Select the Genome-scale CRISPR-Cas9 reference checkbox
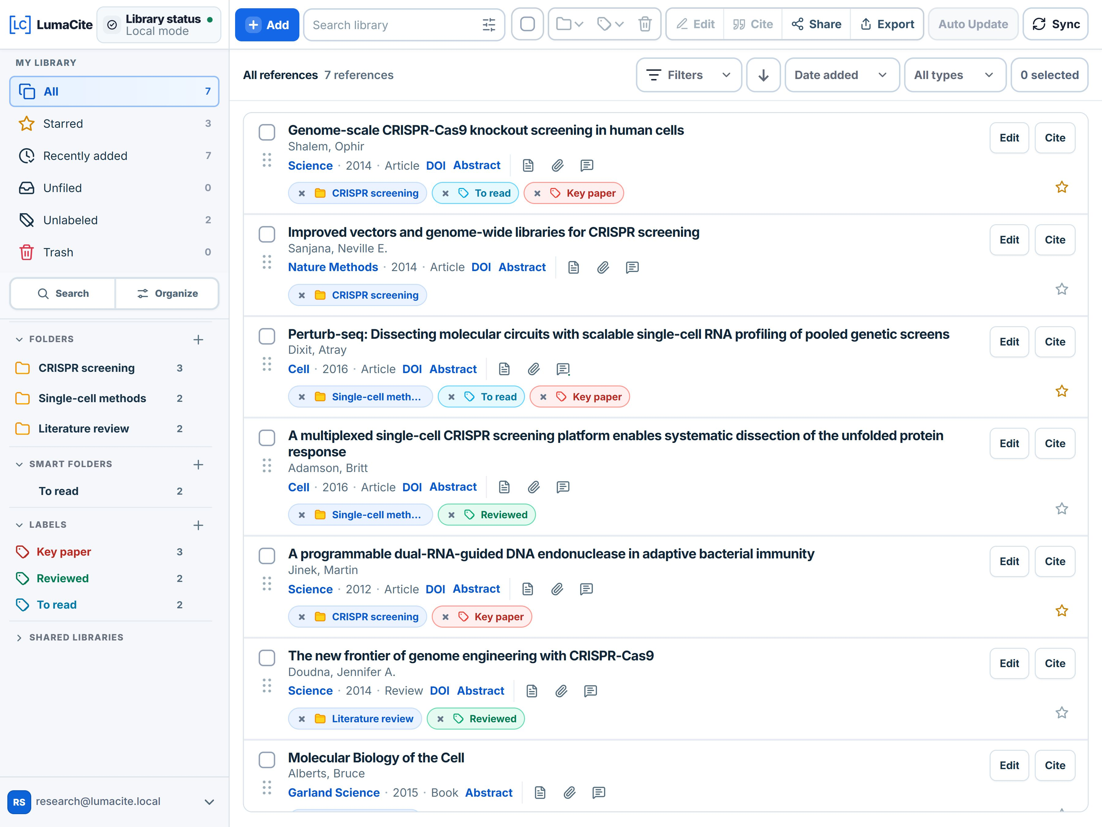 click(267, 133)
